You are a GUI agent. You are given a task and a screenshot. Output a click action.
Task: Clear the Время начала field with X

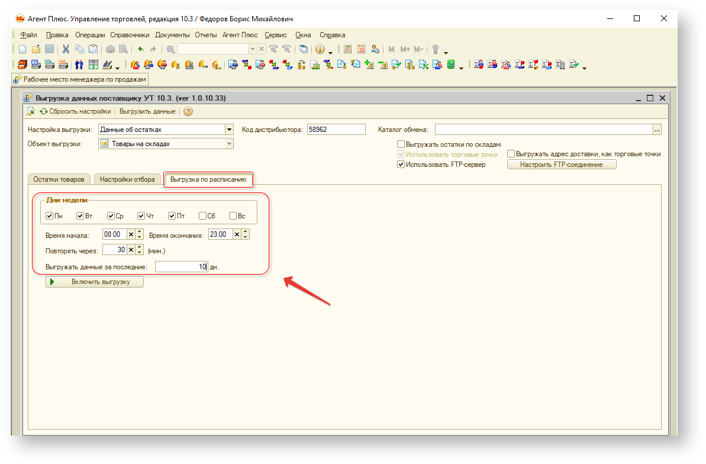point(131,234)
